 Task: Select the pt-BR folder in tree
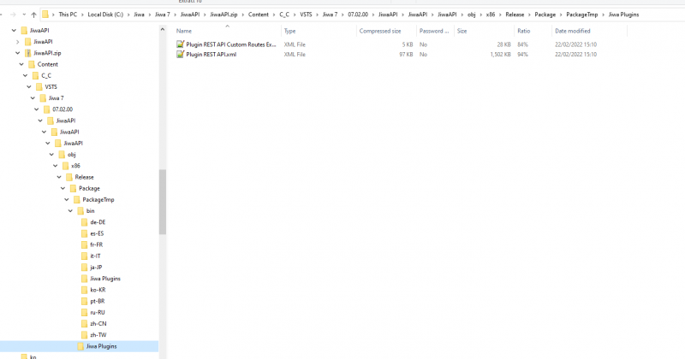98,302
